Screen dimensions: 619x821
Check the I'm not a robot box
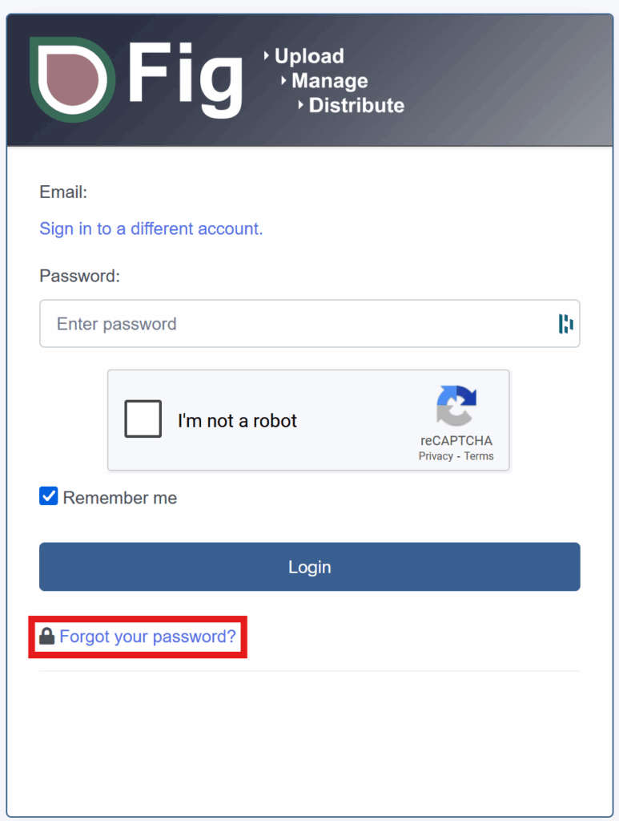[143, 419]
